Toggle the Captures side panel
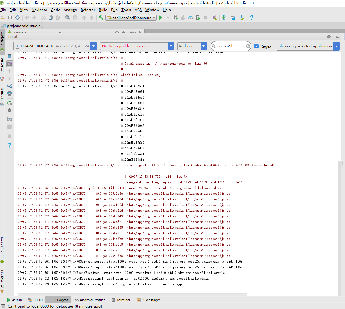This screenshot has width=345, height=309. click(2, 97)
